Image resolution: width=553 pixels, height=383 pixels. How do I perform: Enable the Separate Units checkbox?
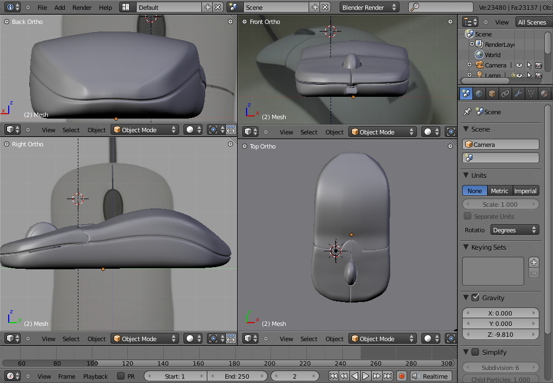(x=468, y=216)
